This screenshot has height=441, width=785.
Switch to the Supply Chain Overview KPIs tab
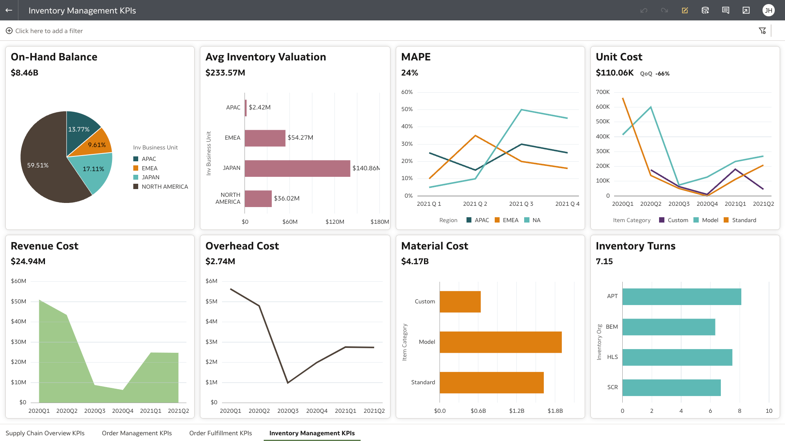(x=45, y=433)
